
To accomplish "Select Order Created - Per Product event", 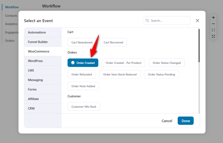I will 123,63.
